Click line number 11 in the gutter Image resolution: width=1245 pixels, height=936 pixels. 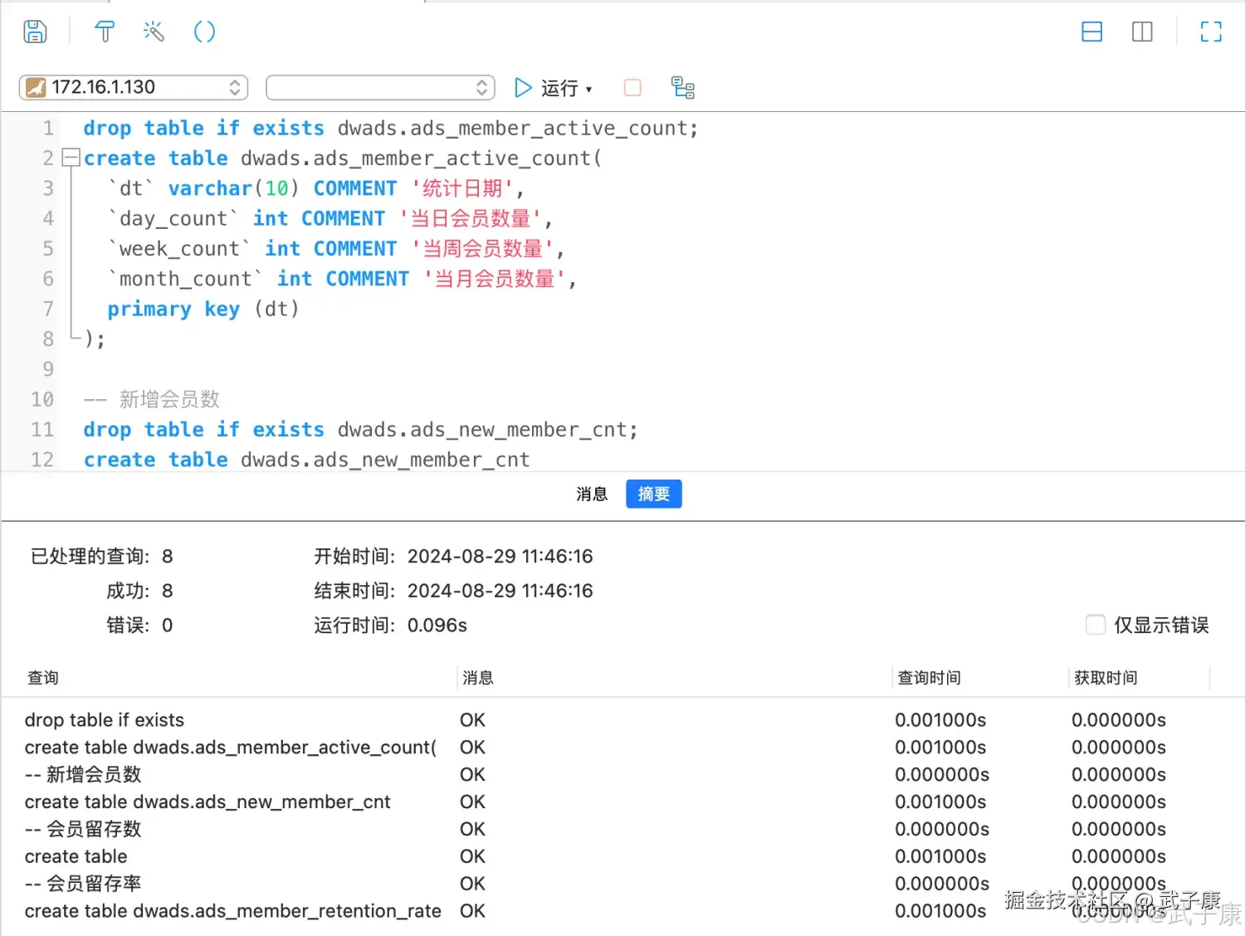coord(42,430)
